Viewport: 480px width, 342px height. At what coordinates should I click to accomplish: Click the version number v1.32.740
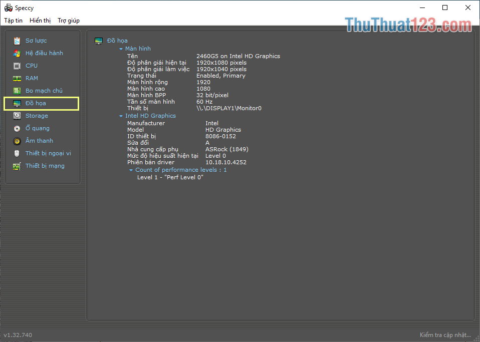point(18,335)
